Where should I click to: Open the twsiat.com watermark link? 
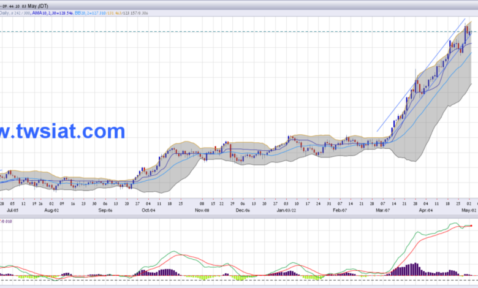point(63,131)
